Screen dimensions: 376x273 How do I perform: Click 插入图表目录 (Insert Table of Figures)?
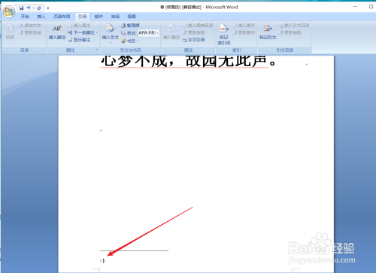[x=198, y=26]
